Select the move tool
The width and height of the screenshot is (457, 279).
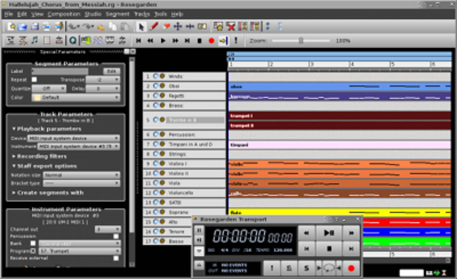178,27
